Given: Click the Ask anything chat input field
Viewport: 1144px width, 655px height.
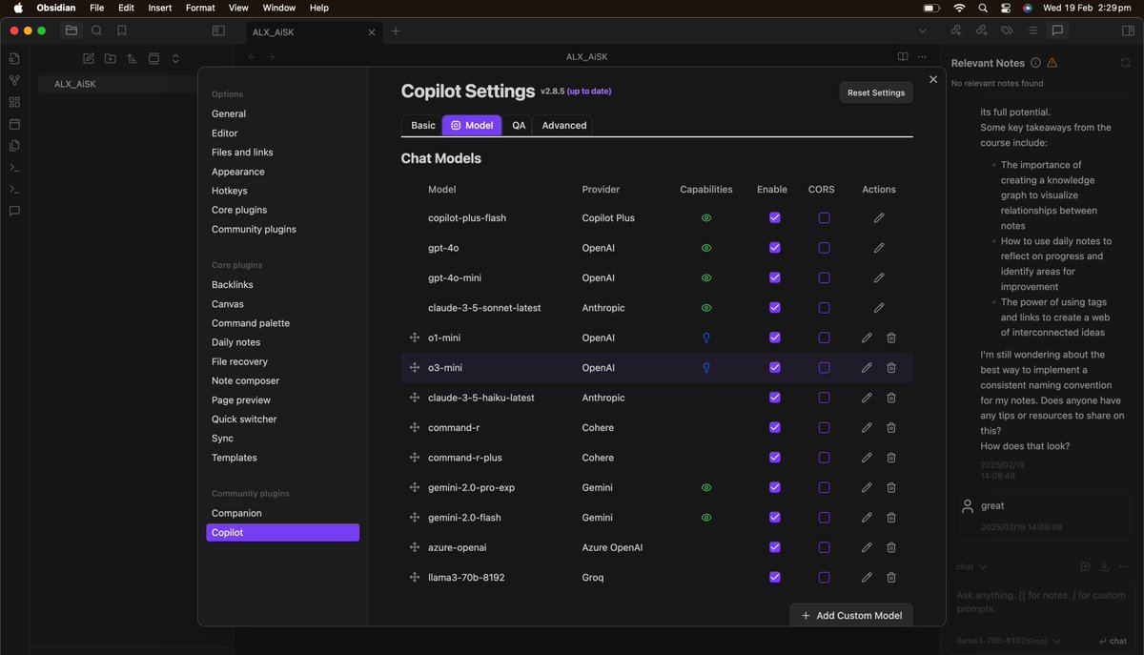Looking at the screenshot, I should pyautogui.click(x=1044, y=602).
